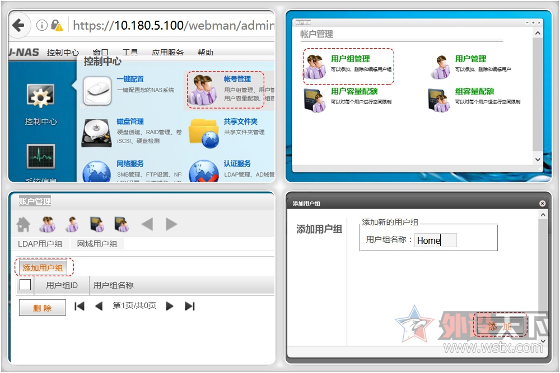
Task: Click the 添加 button in the dialog
Action: pos(500,325)
